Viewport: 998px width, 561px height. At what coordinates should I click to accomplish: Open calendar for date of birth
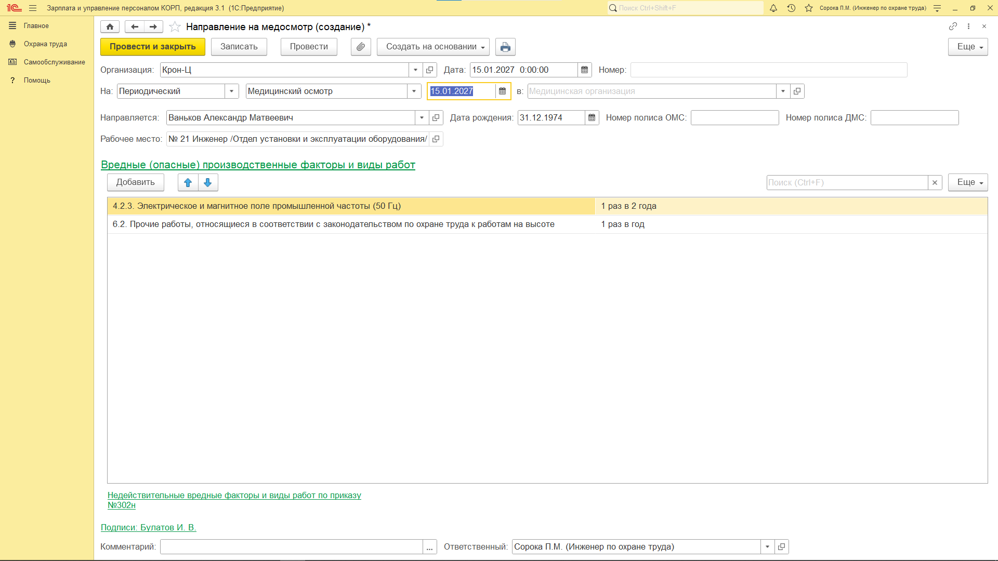592,117
